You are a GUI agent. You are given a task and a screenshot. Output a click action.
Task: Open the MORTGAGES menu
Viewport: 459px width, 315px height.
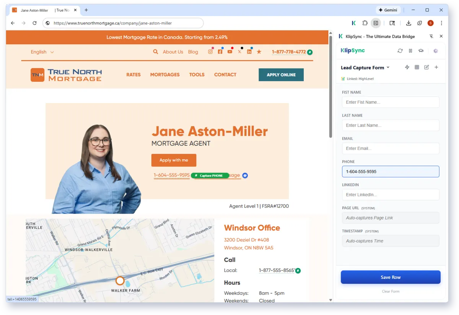point(165,75)
